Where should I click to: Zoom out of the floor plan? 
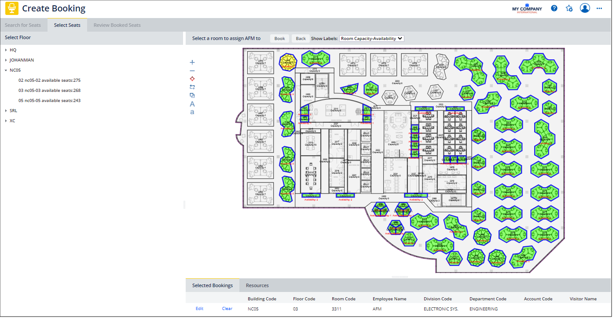[x=192, y=70]
